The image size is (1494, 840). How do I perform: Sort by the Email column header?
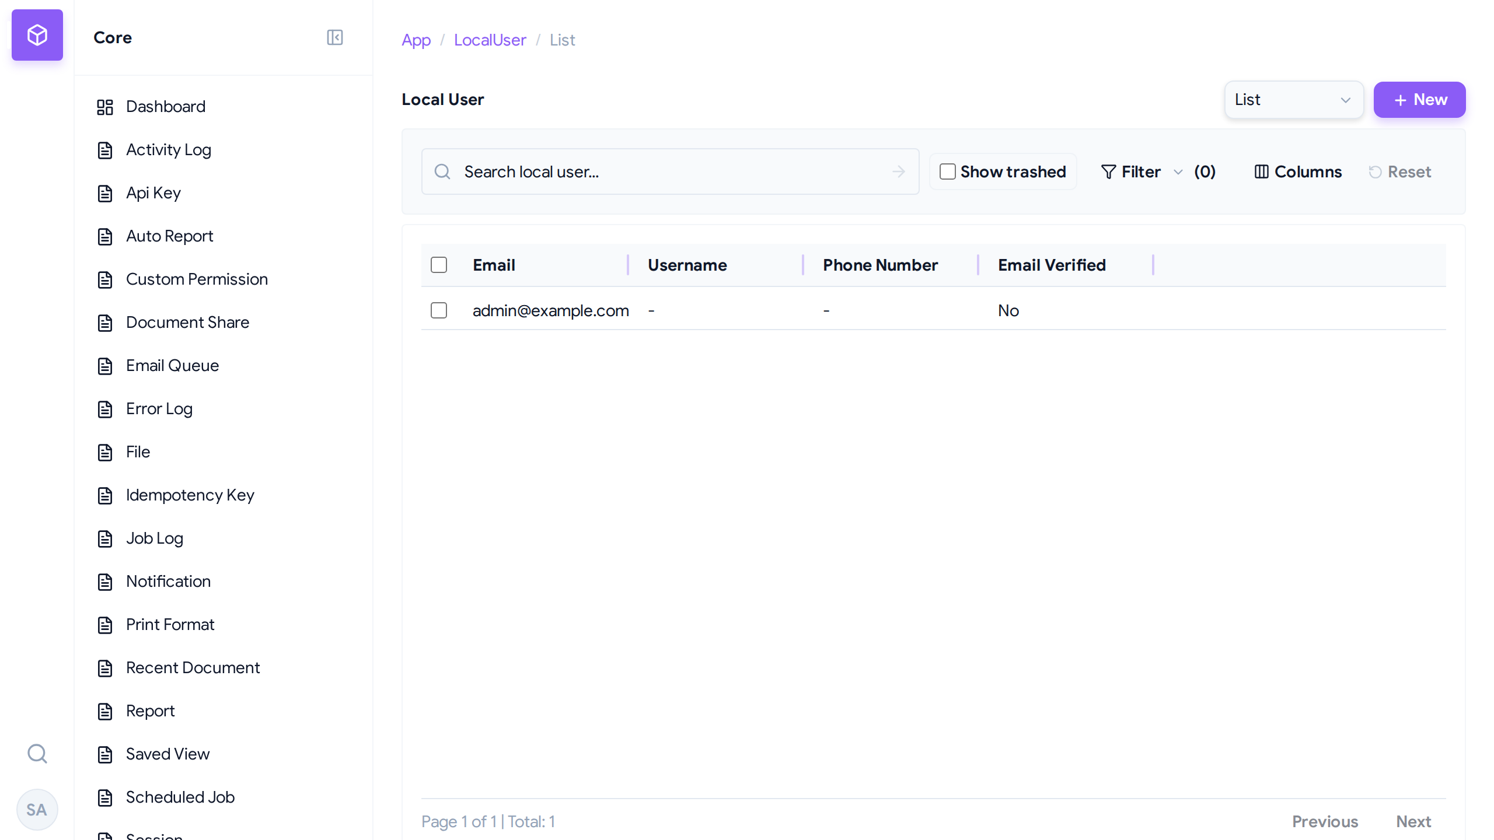pos(494,265)
